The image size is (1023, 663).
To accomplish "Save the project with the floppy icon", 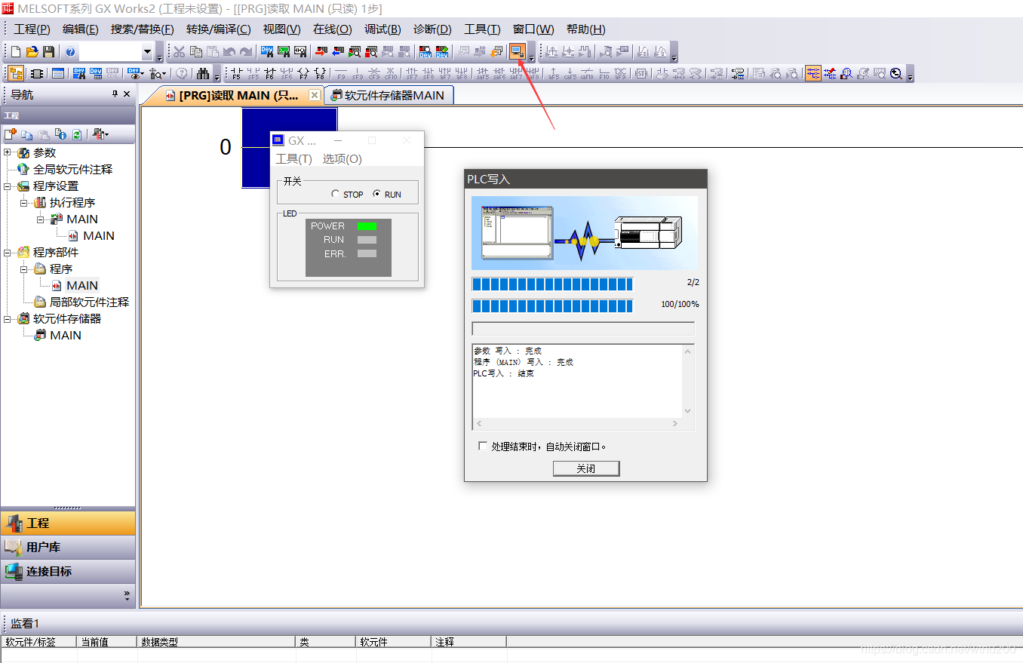I will coord(48,52).
